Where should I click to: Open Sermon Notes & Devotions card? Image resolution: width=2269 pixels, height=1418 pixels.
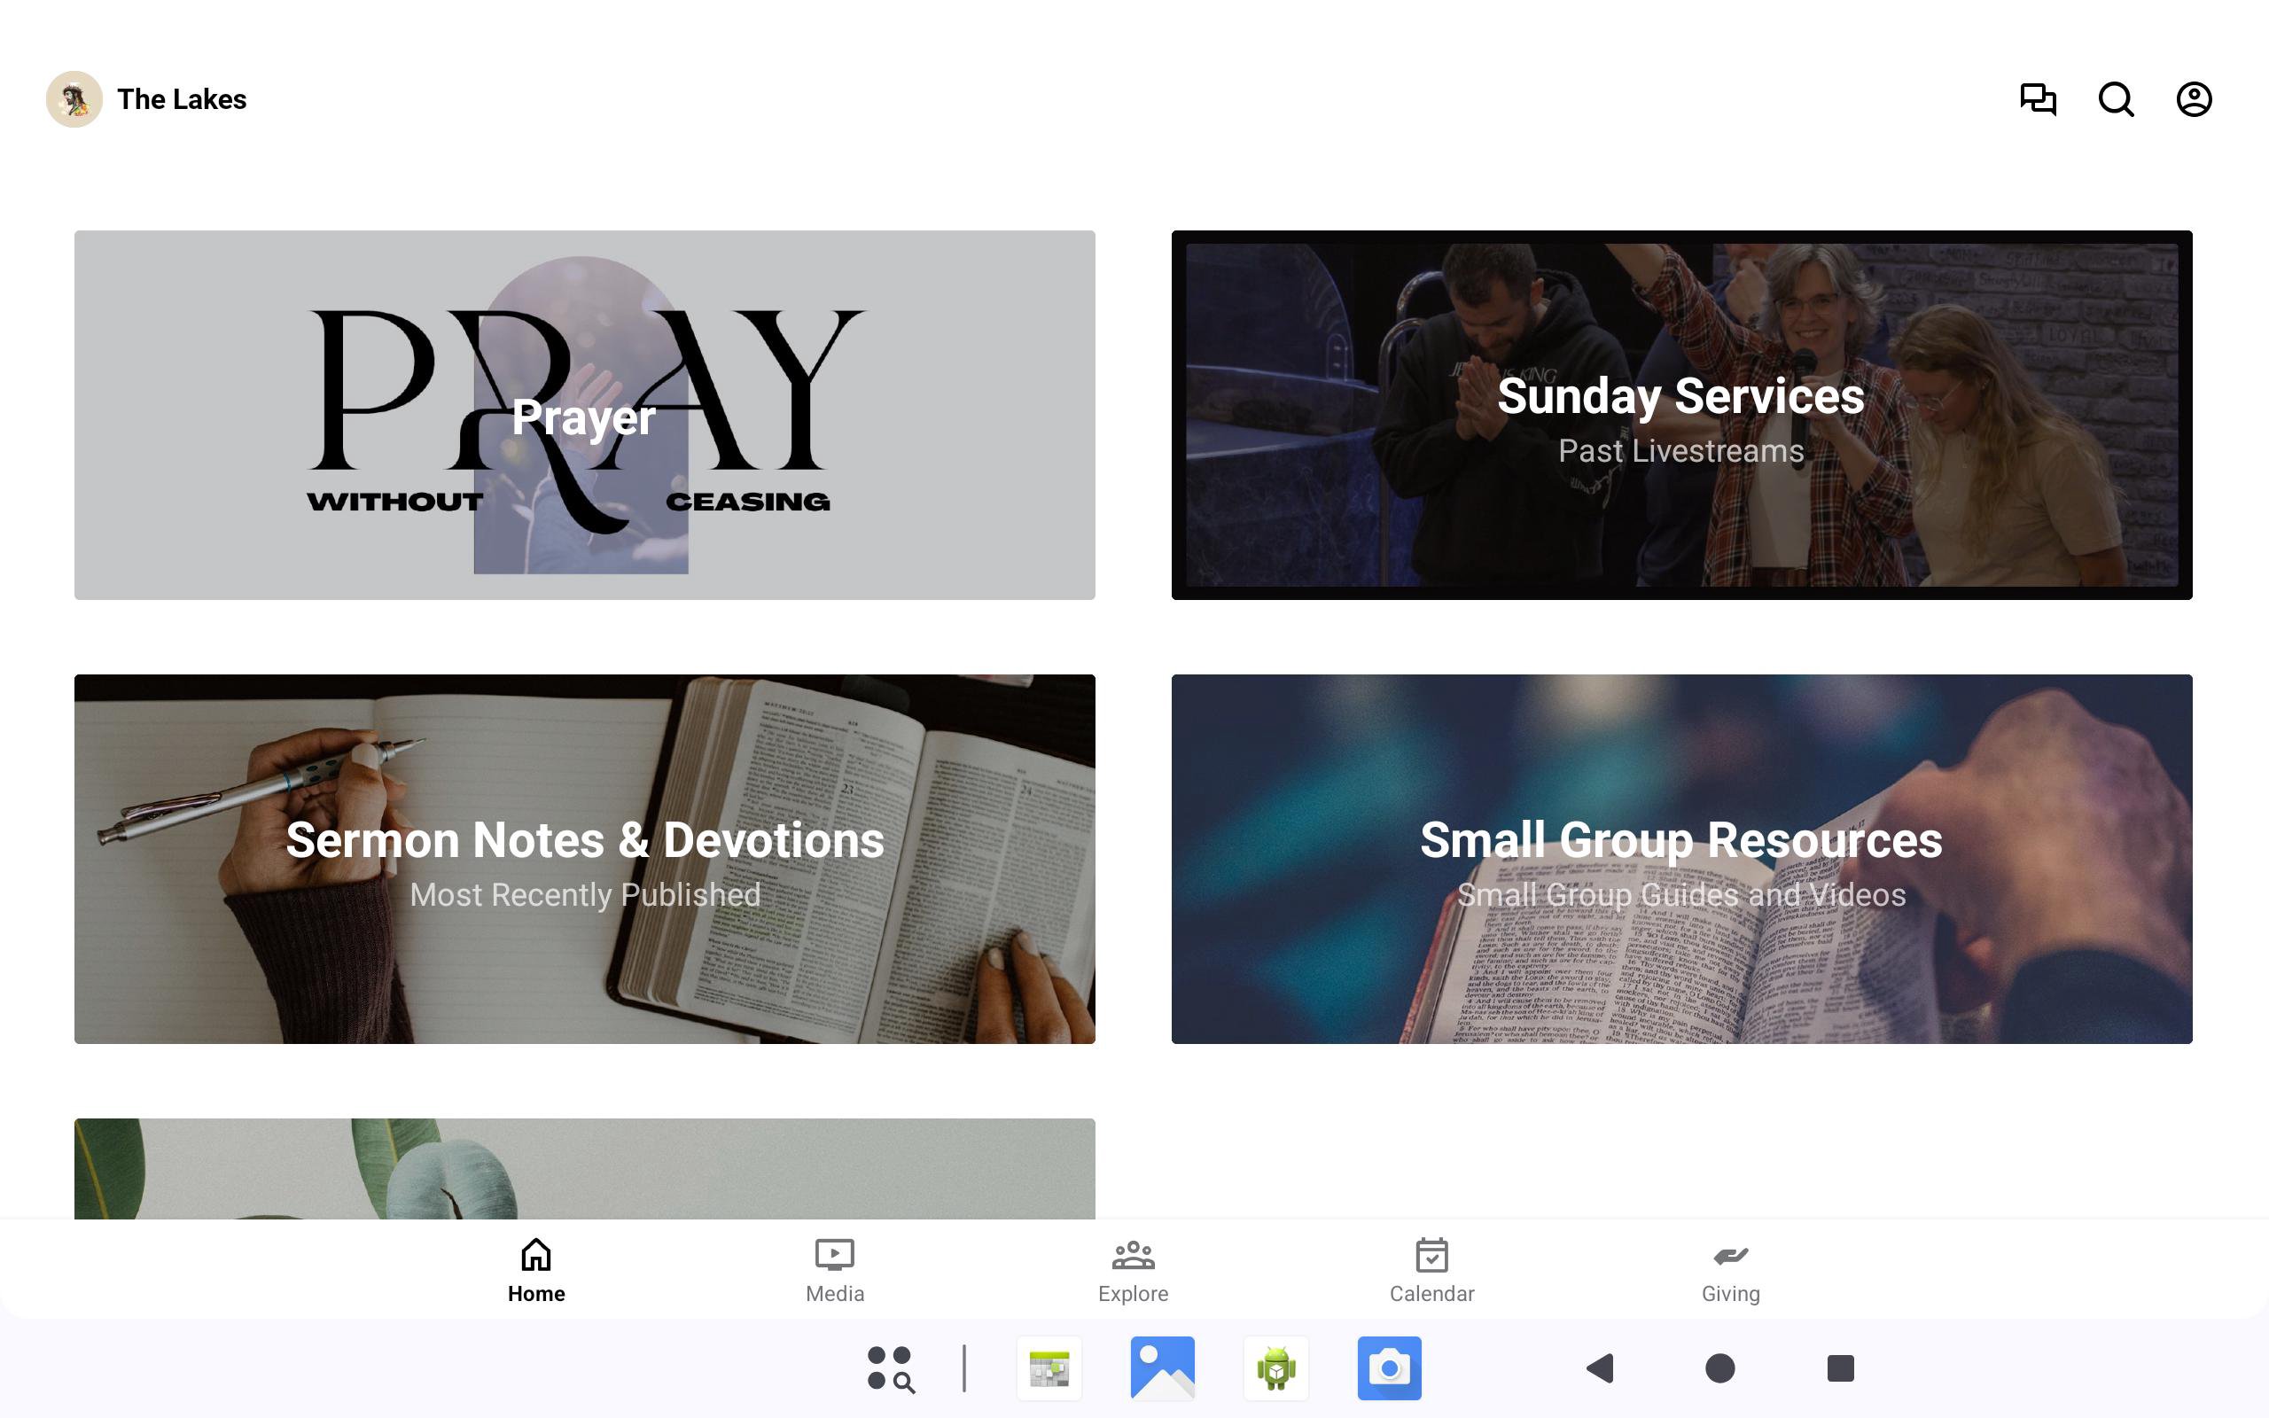click(x=584, y=858)
